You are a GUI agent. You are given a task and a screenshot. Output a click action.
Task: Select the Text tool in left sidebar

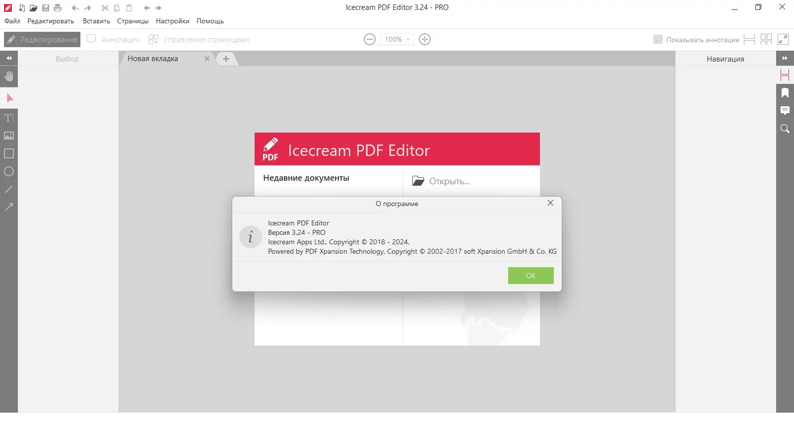point(9,118)
